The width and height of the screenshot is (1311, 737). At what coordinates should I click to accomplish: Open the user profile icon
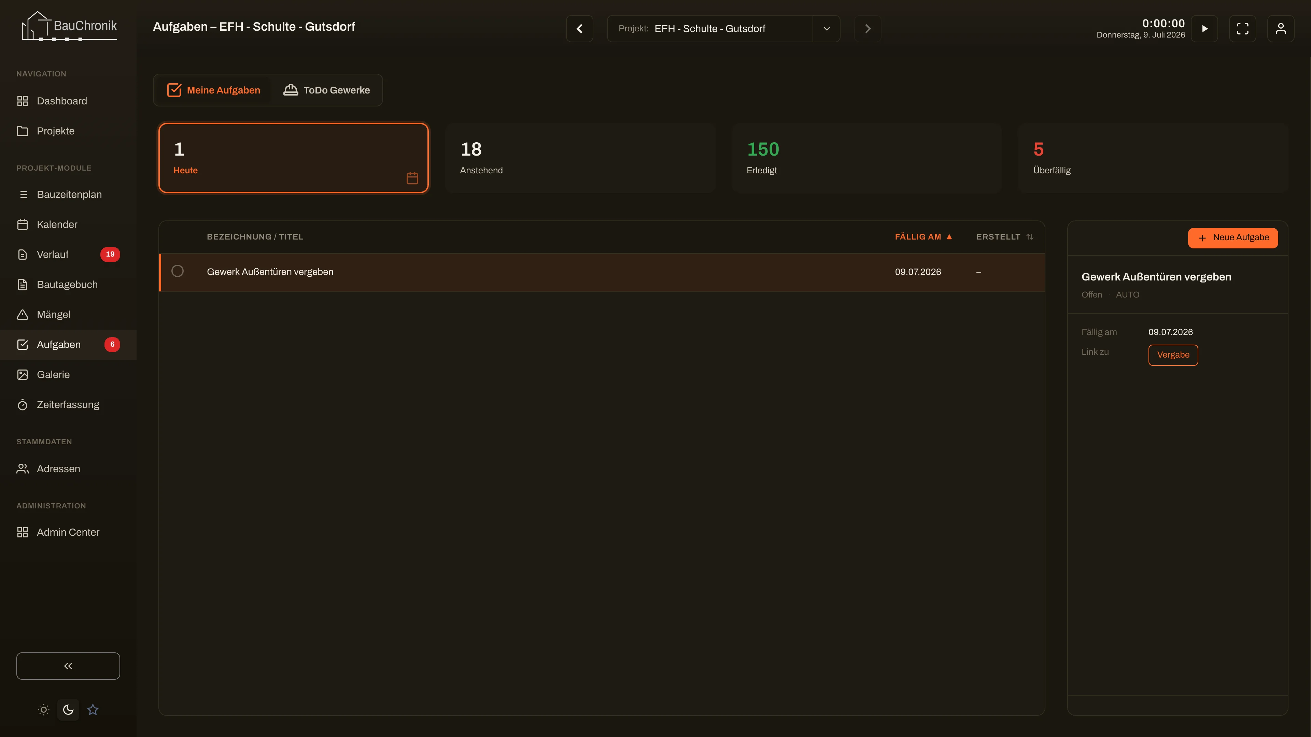coord(1281,28)
